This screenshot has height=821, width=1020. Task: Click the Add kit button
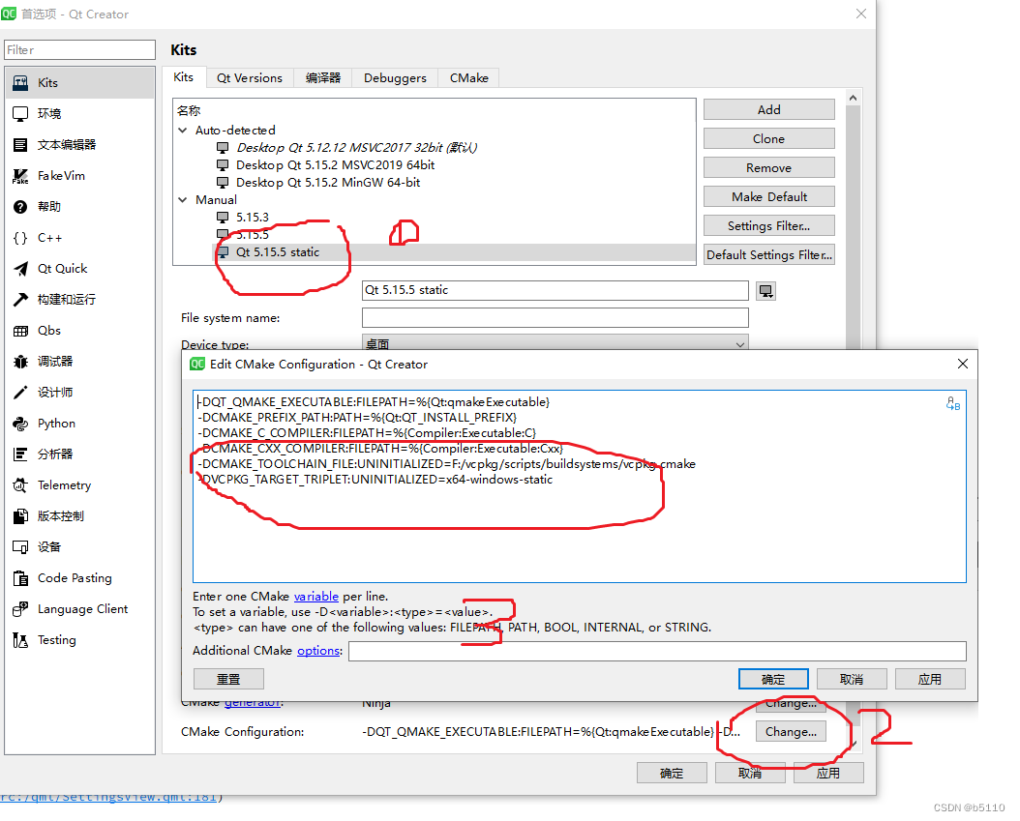[x=769, y=110]
